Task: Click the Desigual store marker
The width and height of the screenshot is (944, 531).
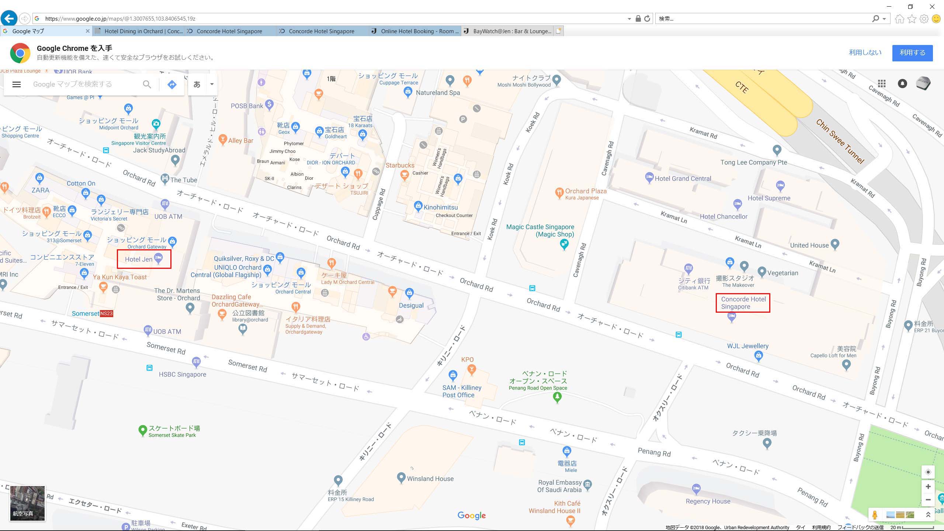Action: coord(409,293)
